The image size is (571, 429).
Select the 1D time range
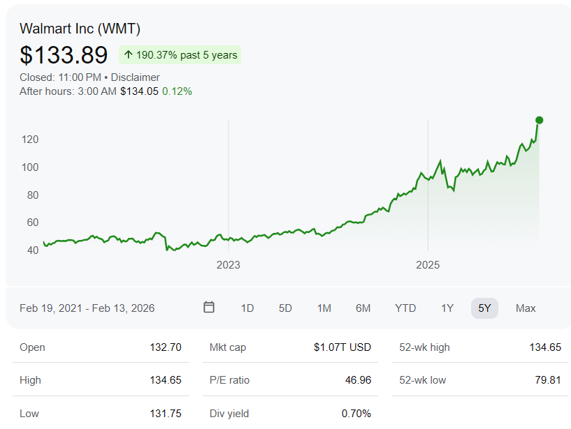(247, 308)
